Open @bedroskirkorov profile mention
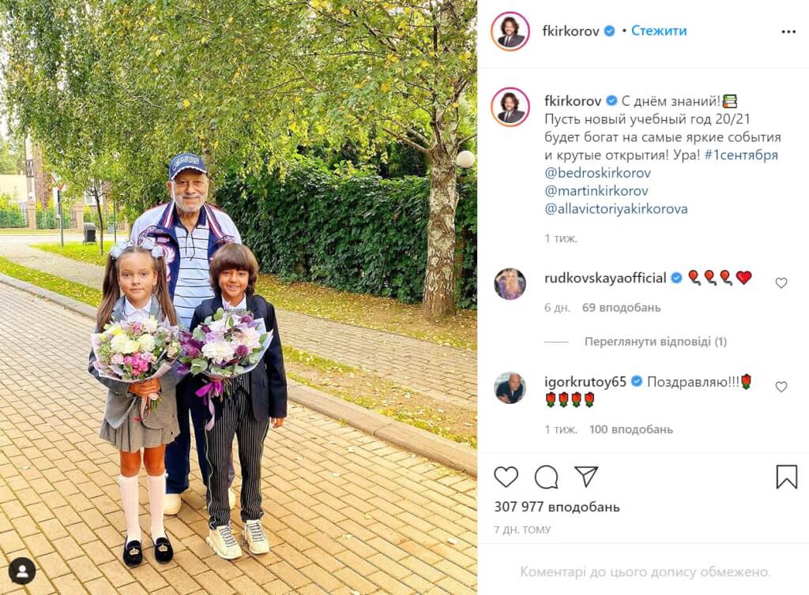Image resolution: width=809 pixels, height=595 pixels. 597,173
